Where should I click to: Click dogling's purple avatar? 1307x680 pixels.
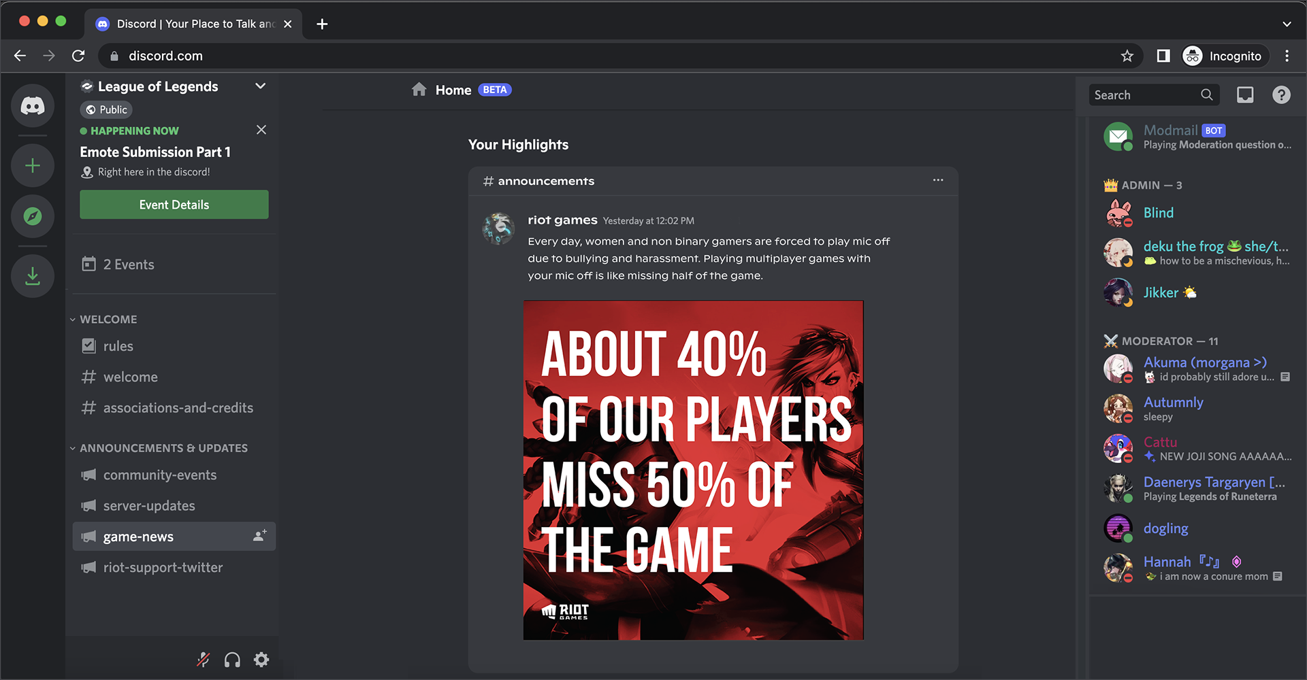point(1118,528)
